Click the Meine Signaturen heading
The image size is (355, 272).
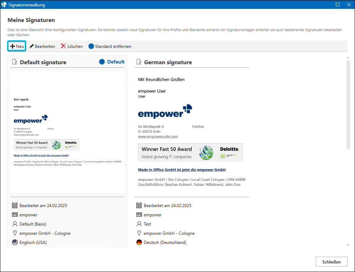pyautogui.click(x=31, y=20)
